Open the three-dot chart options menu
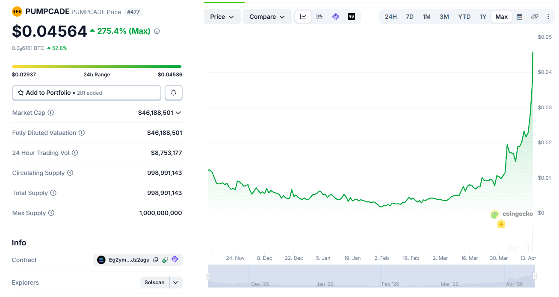559x297 pixels. (549, 16)
